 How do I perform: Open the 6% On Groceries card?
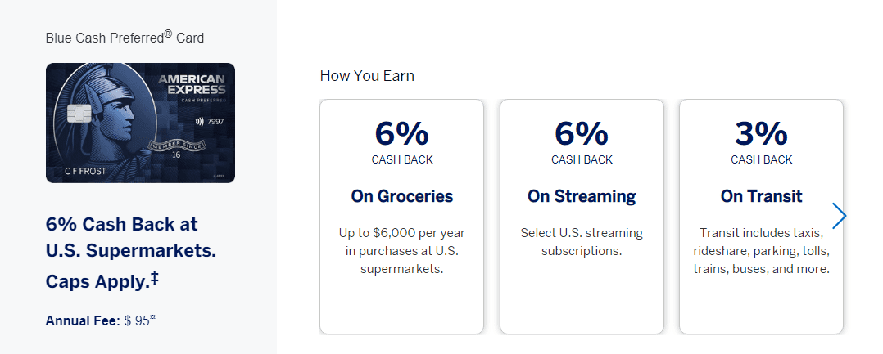(x=401, y=217)
